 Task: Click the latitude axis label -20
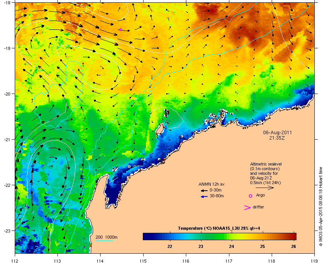coord(7,94)
